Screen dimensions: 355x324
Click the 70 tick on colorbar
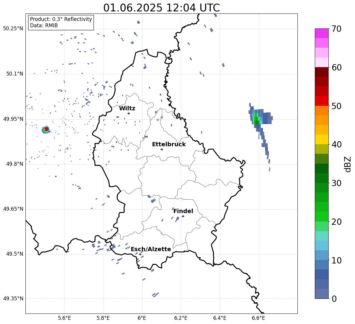(336, 29)
